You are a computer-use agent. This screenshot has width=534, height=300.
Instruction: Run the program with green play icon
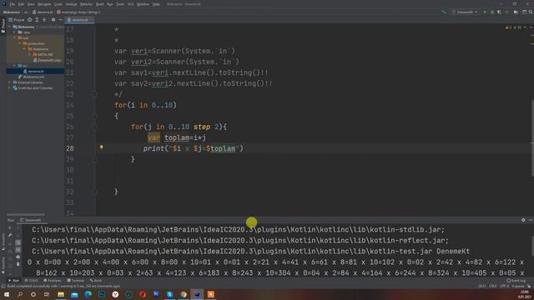tap(485, 12)
